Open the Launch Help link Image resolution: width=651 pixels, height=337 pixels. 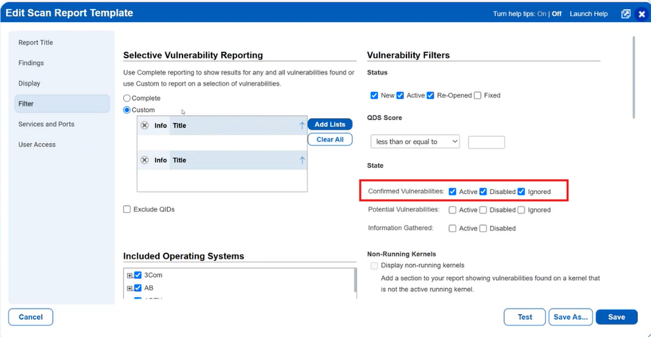pyautogui.click(x=588, y=14)
